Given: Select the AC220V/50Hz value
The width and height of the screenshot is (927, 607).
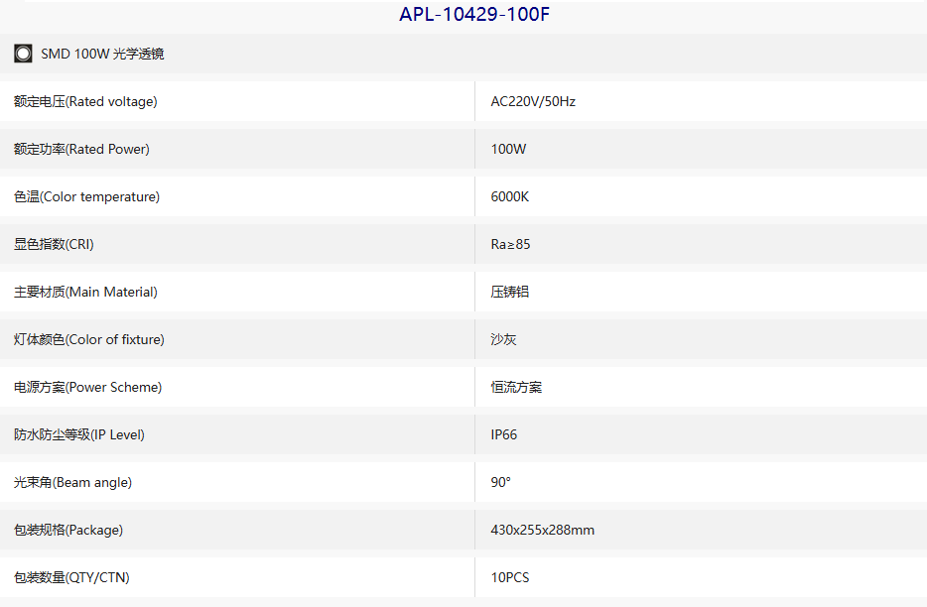Looking at the screenshot, I should [x=533, y=101].
